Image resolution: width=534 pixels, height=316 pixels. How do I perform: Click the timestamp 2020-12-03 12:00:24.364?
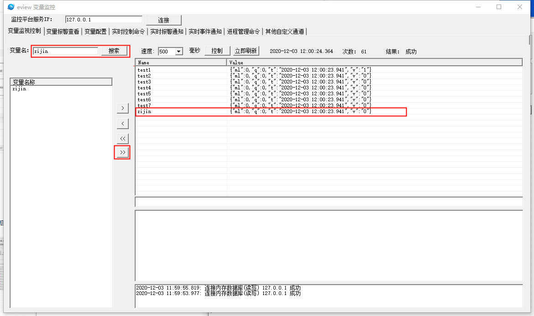click(301, 52)
